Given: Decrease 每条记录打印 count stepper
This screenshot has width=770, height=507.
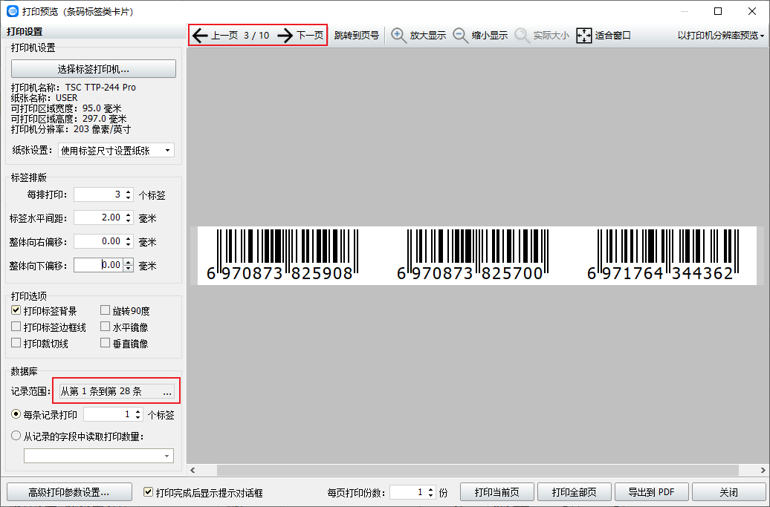Looking at the screenshot, I should pyautogui.click(x=138, y=418).
